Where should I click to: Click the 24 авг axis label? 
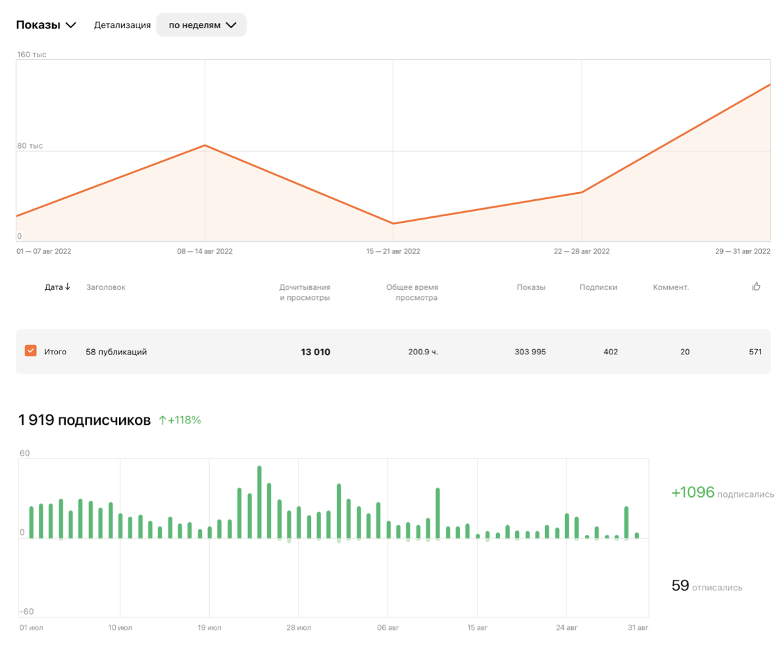[566, 627]
